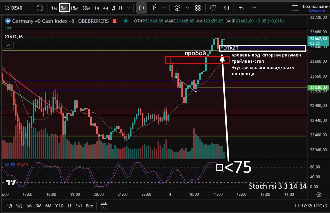330x213 pixels.
Task: Open the indicators chart icon
Action: pyautogui.click(x=178, y=8)
